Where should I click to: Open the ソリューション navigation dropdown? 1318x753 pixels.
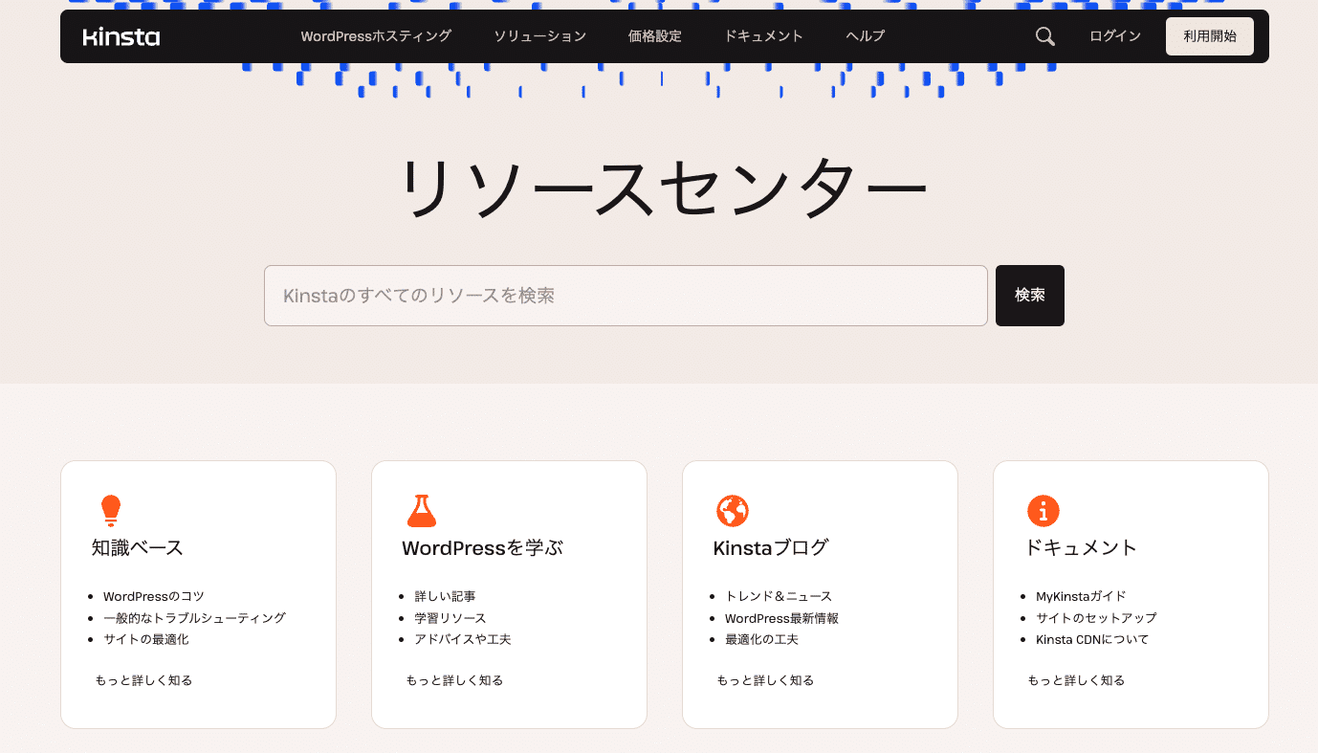(x=539, y=35)
